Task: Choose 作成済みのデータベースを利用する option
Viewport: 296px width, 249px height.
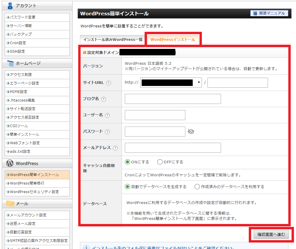Action: click(197, 187)
